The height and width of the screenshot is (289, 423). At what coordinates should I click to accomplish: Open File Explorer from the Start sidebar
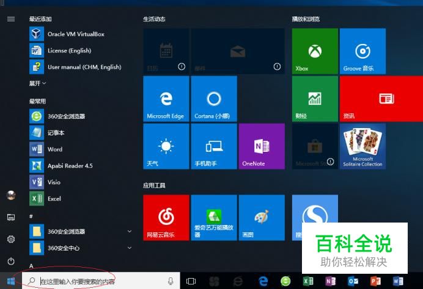coord(11,217)
